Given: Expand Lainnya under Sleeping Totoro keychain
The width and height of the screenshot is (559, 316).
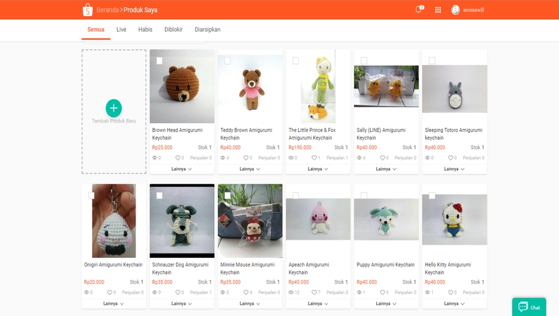Looking at the screenshot, I should point(455,169).
